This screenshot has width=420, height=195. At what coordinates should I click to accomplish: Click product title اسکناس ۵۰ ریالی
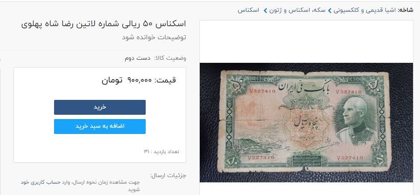point(103,24)
